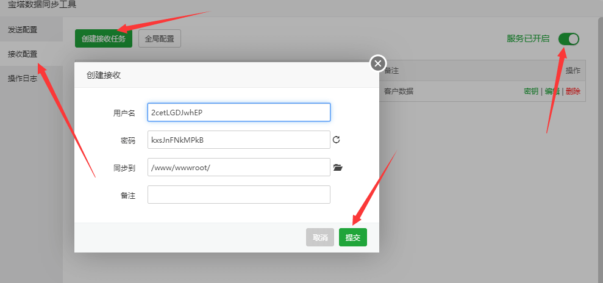Click the 编辑 link in the row

pos(552,91)
